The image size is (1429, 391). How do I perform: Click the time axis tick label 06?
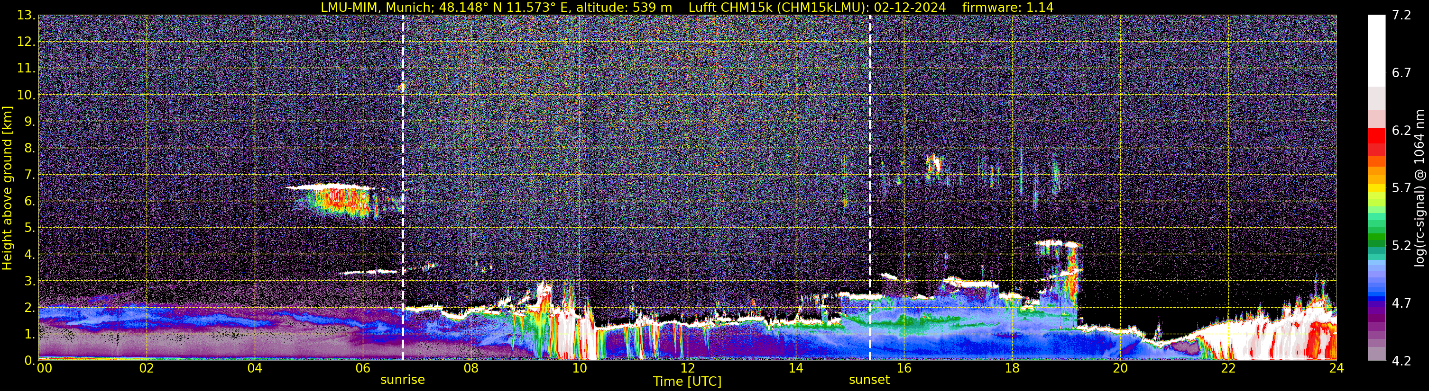(x=362, y=369)
